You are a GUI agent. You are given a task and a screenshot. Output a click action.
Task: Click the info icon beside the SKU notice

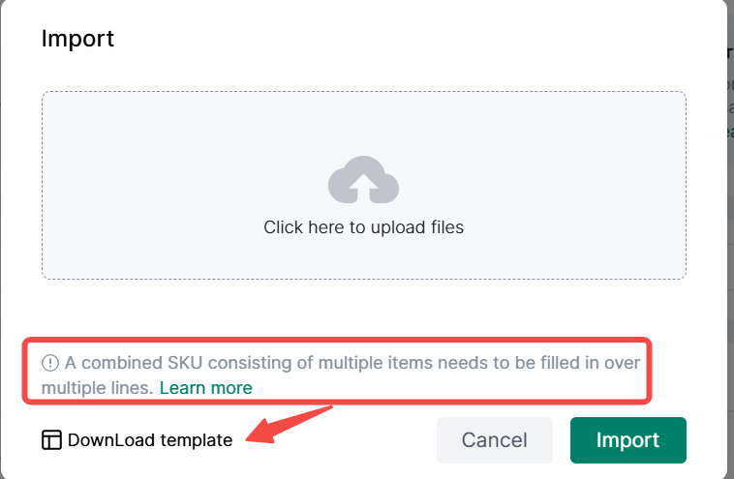pyautogui.click(x=50, y=363)
